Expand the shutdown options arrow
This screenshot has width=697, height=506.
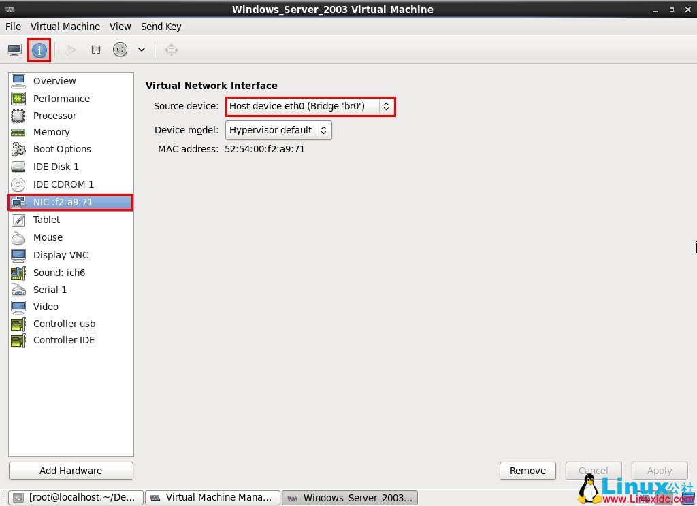(x=142, y=50)
